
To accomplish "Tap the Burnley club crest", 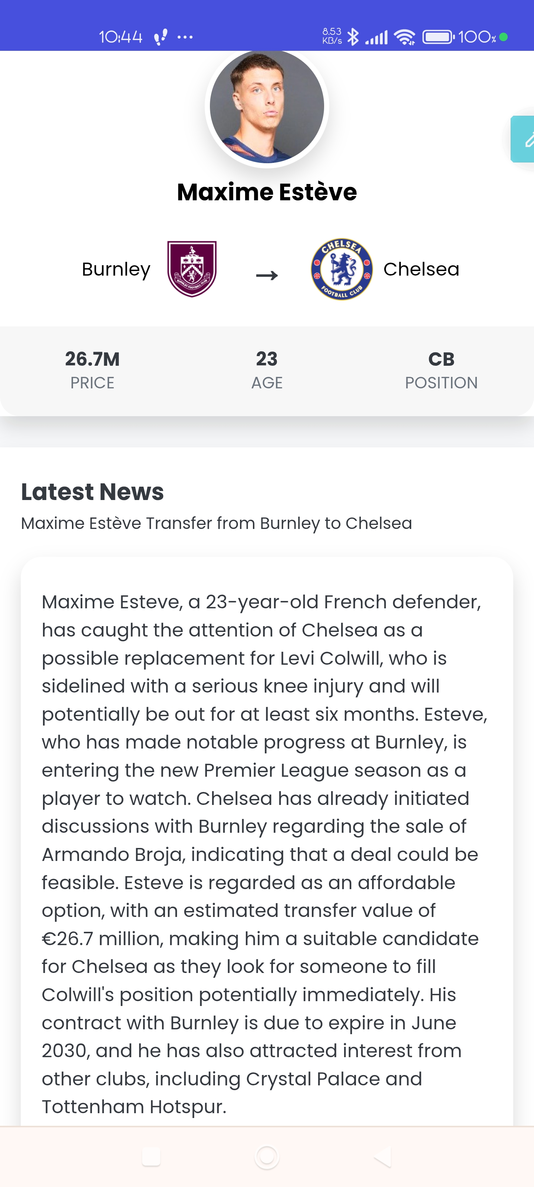I will 192,269.
